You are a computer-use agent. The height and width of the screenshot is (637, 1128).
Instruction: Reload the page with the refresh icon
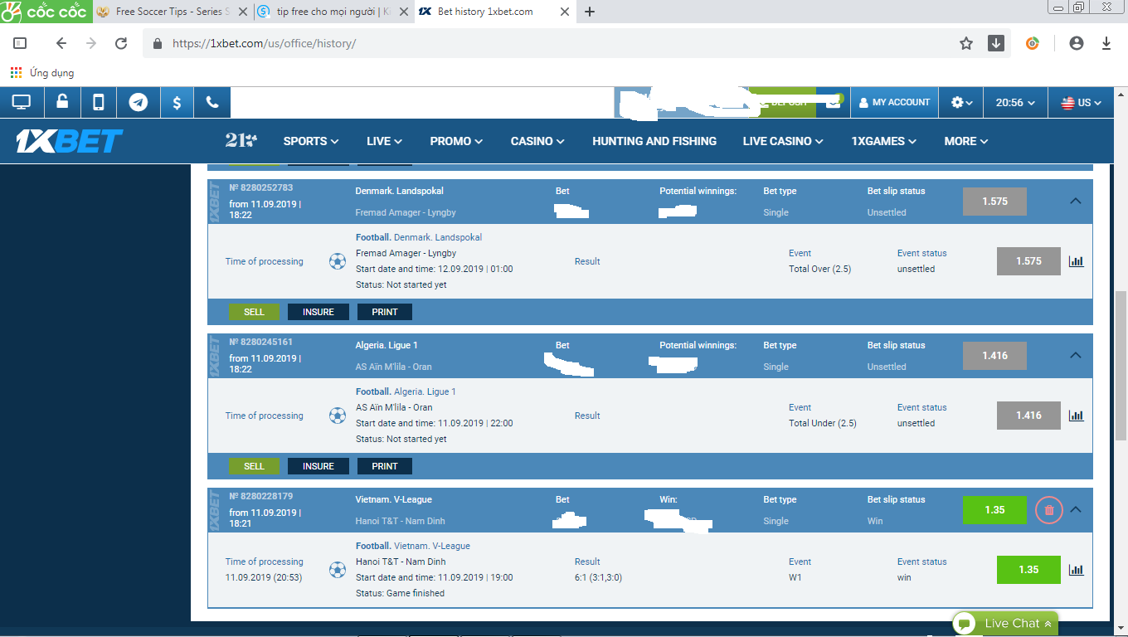point(121,43)
